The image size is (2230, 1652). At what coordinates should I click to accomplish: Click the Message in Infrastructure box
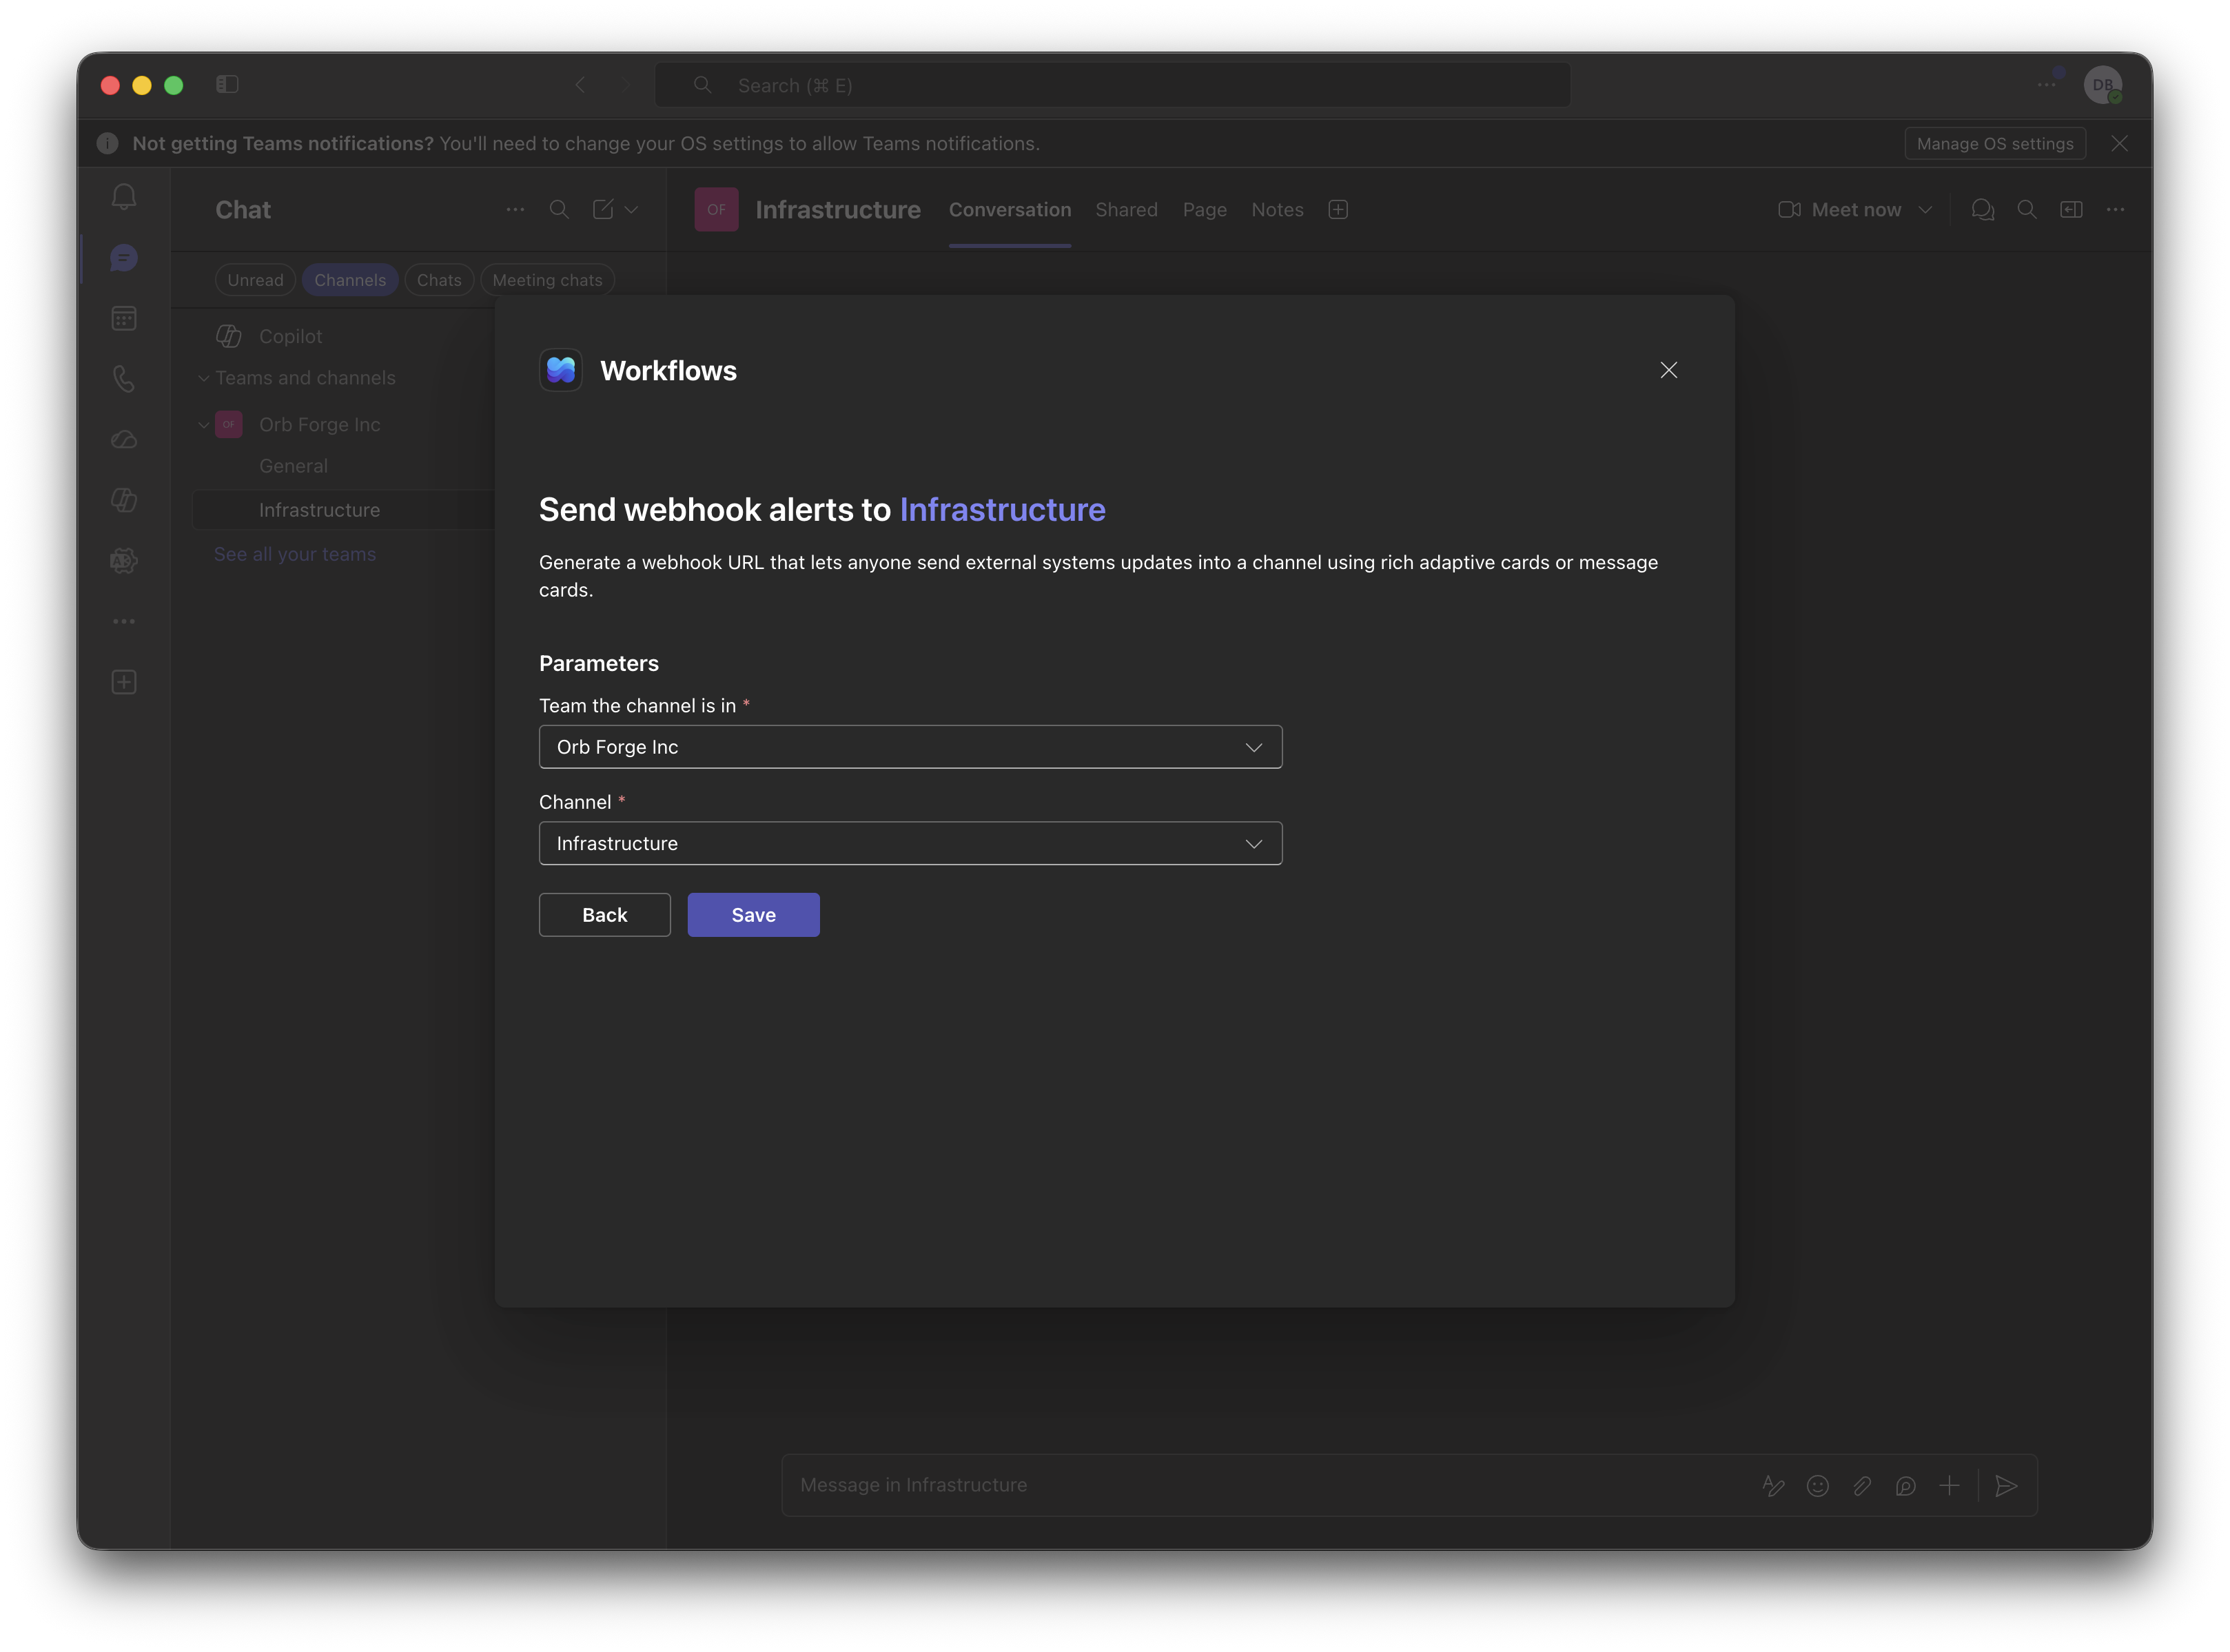pos(1271,1486)
